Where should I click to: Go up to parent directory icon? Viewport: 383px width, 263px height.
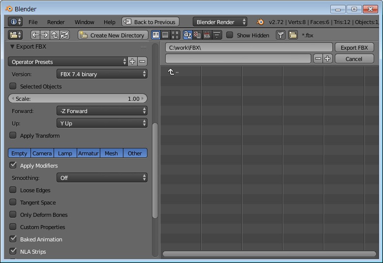coord(55,35)
